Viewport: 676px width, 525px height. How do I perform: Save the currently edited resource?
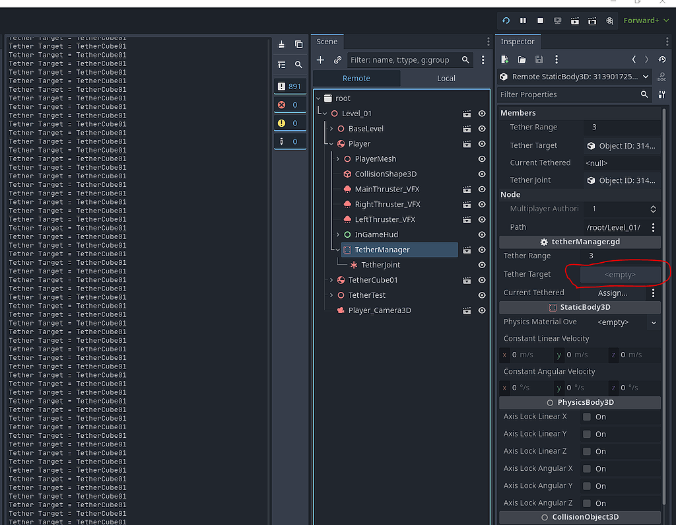tap(539, 59)
